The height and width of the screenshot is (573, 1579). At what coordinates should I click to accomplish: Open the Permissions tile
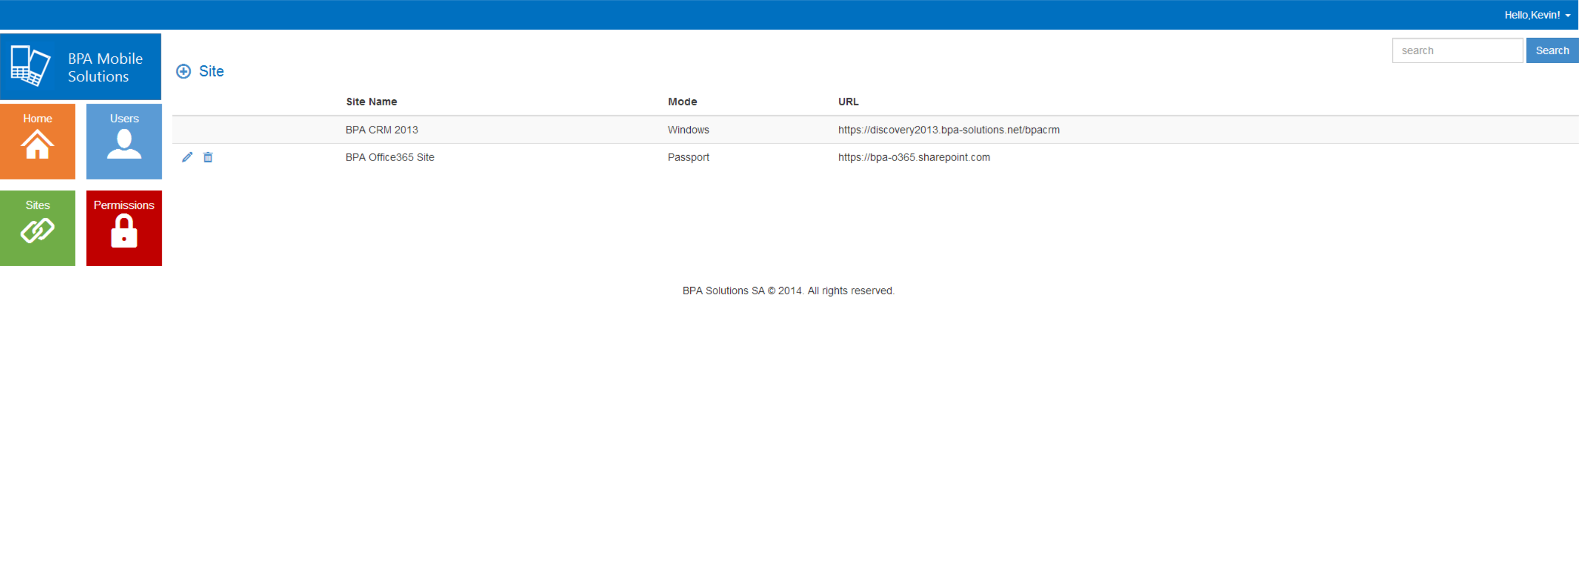[124, 228]
